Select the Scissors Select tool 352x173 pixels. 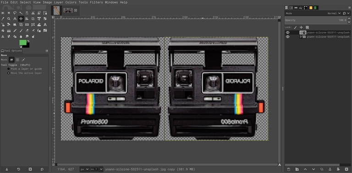coord(33,13)
